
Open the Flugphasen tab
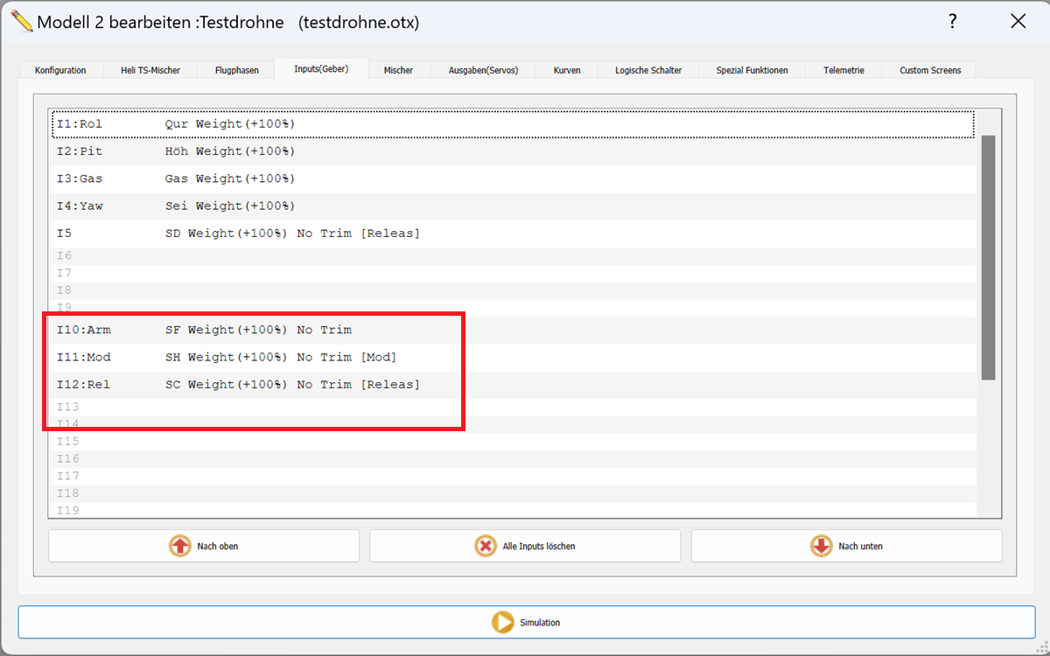(x=236, y=70)
